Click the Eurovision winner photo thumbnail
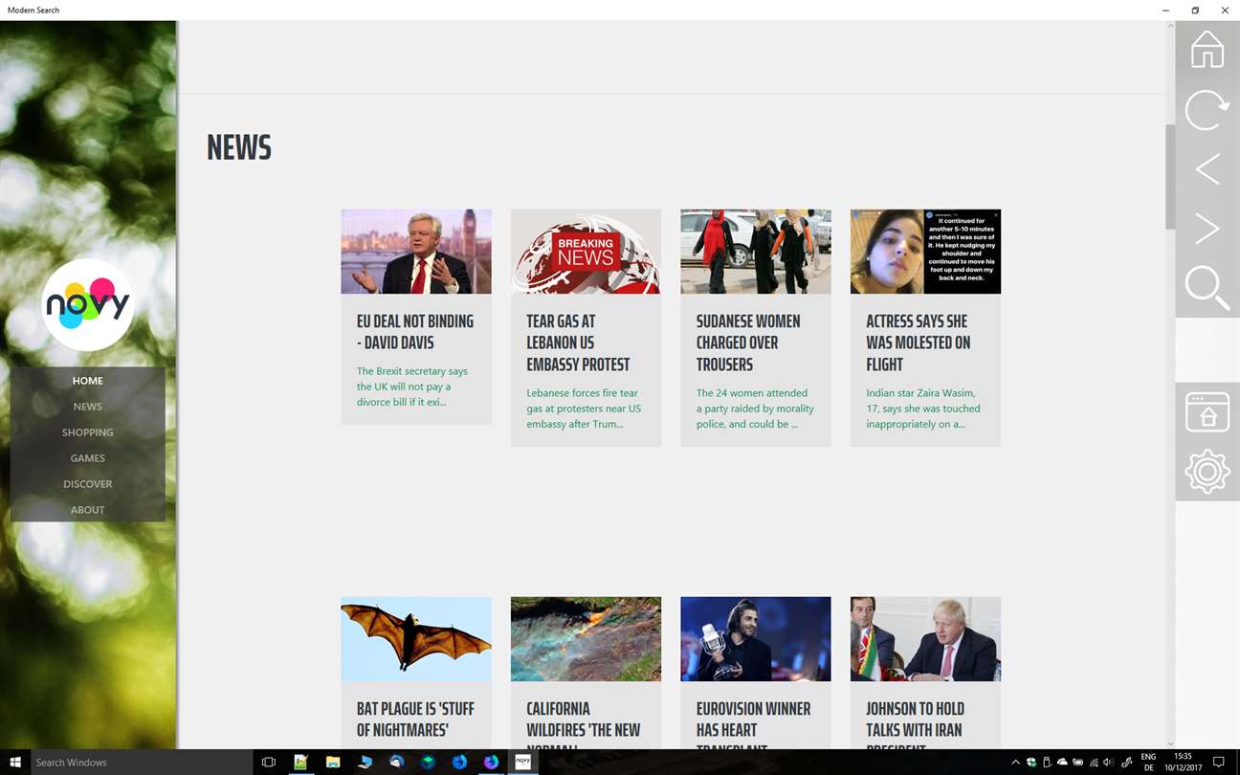 coord(756,639)
